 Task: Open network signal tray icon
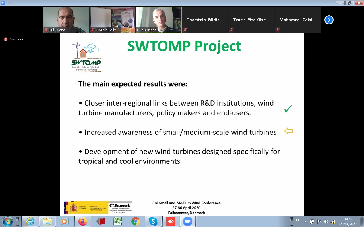point(333,222)
